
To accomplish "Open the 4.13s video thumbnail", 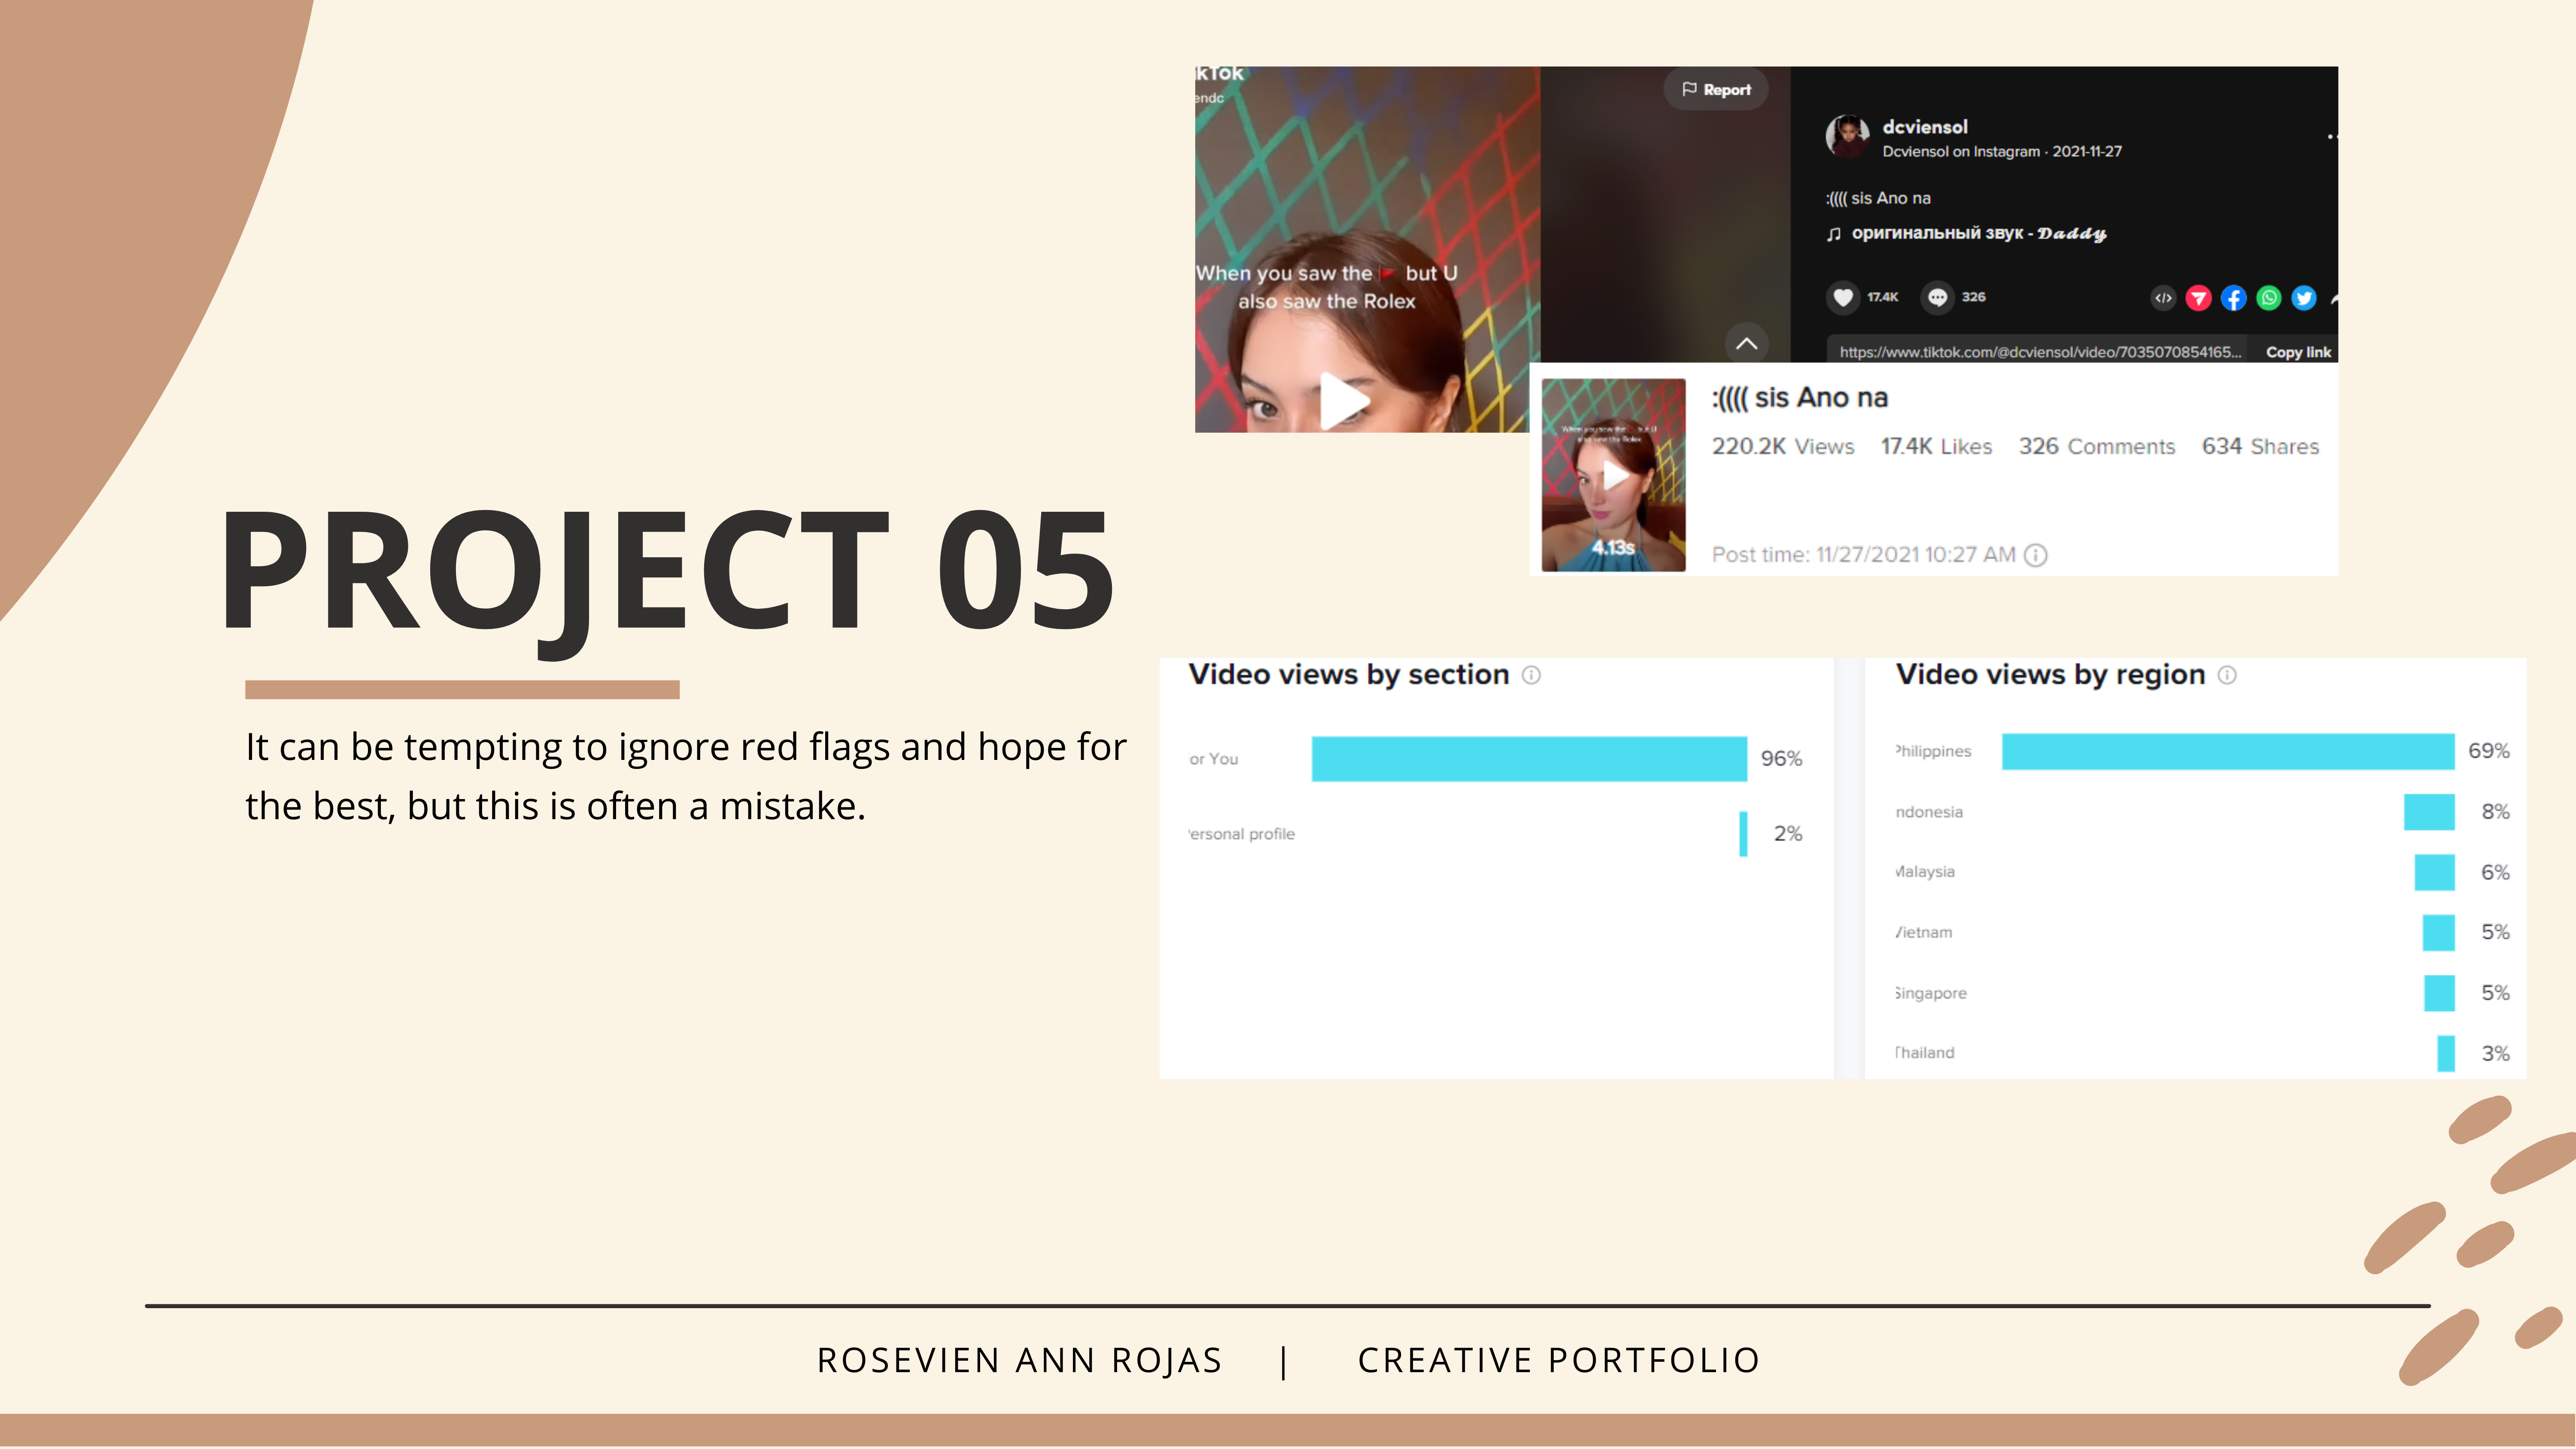I will pyautogui.click(x=1613, y=475).
